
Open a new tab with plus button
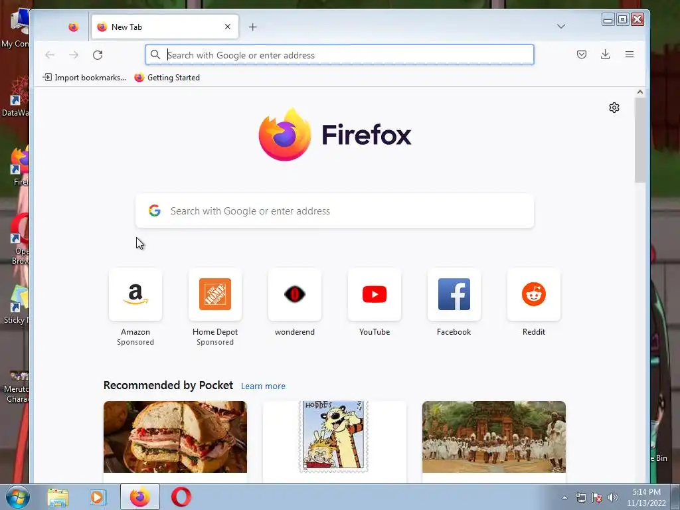point(253,27)
